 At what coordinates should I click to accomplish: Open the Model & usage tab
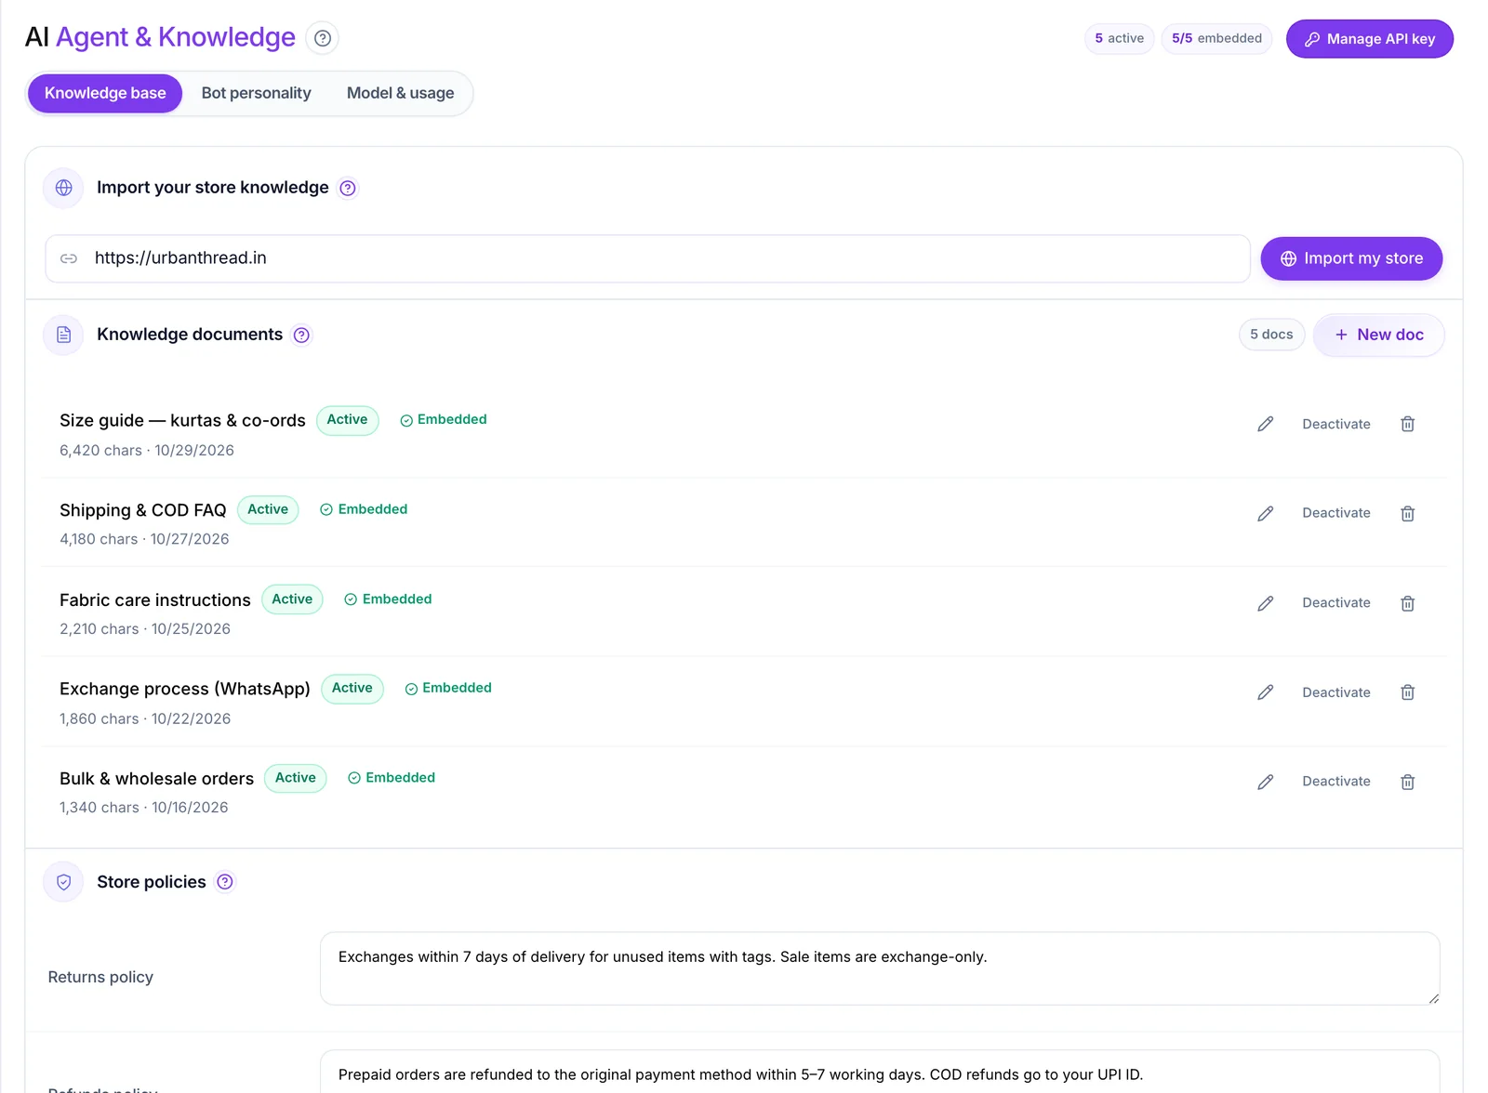tap(401, 94)
